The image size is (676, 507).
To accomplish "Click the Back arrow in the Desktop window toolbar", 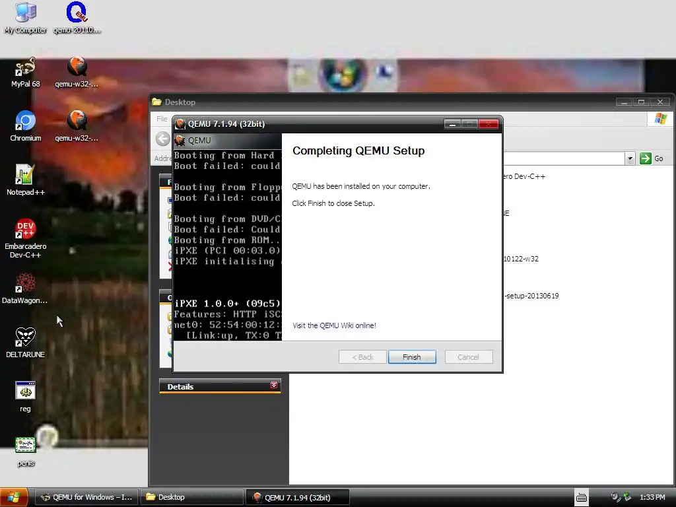I will [162, 139].
